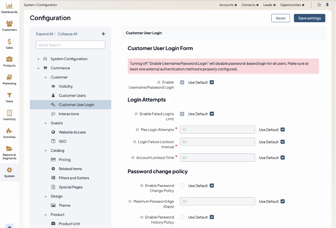Uncheck Use Default for Max Login Attempts
The image size is (336, 228).
pyautogui.click(x=283, y=130)
